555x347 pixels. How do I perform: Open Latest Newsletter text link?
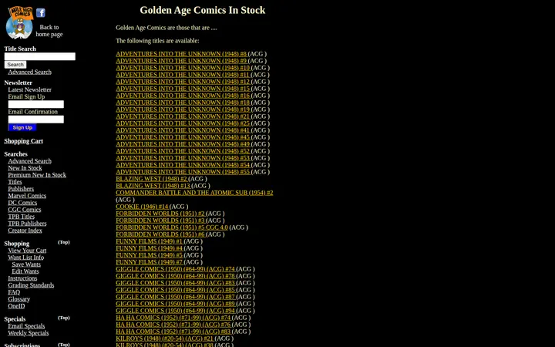pos(30,89)
